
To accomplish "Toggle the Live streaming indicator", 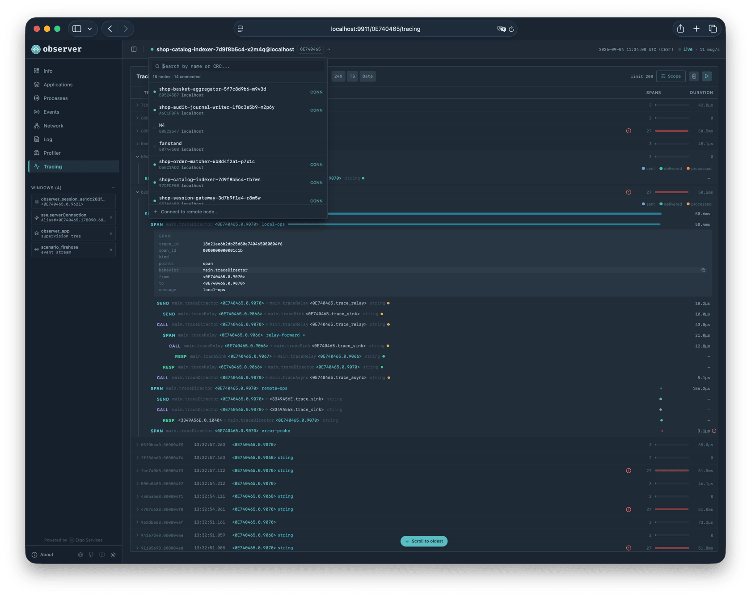I will (685, 49).
